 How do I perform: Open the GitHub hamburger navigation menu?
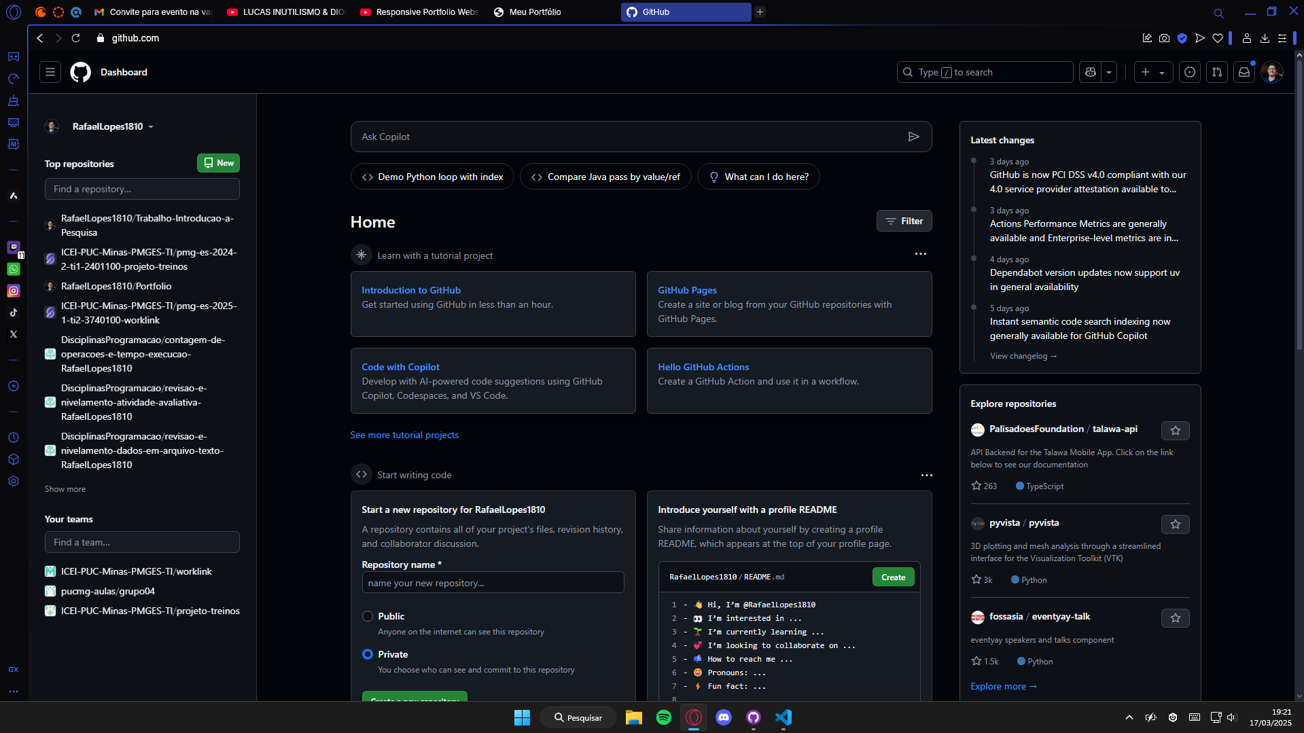pos(50,72)
